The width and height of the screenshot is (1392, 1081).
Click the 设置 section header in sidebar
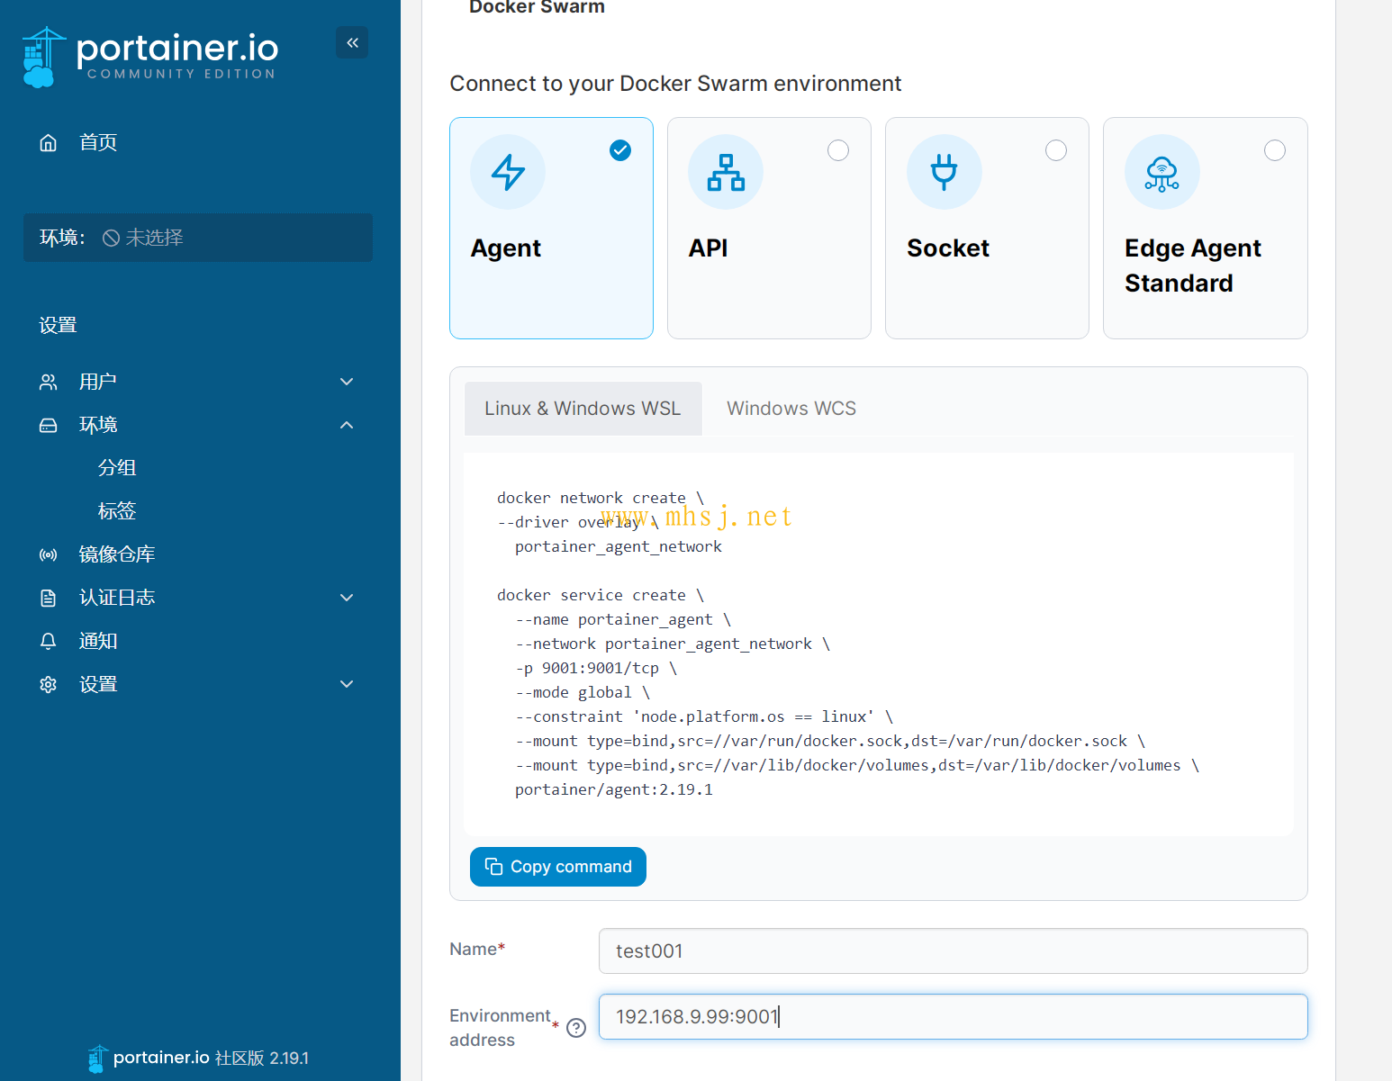(59, 326)
